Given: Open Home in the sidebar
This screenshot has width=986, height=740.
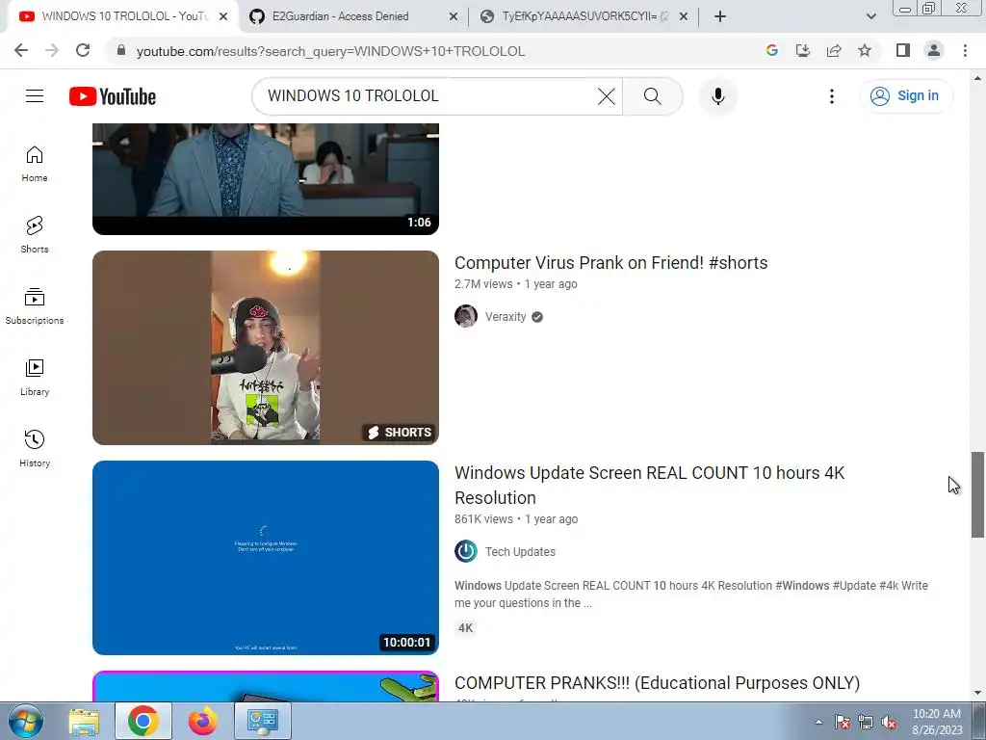Looking at the screenshot, I should tap(35, 164).
